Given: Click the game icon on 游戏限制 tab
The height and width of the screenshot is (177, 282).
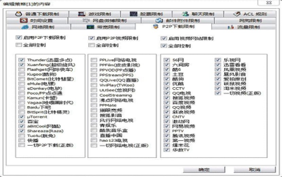Looking at the screenshot, I should coord(82,14).
